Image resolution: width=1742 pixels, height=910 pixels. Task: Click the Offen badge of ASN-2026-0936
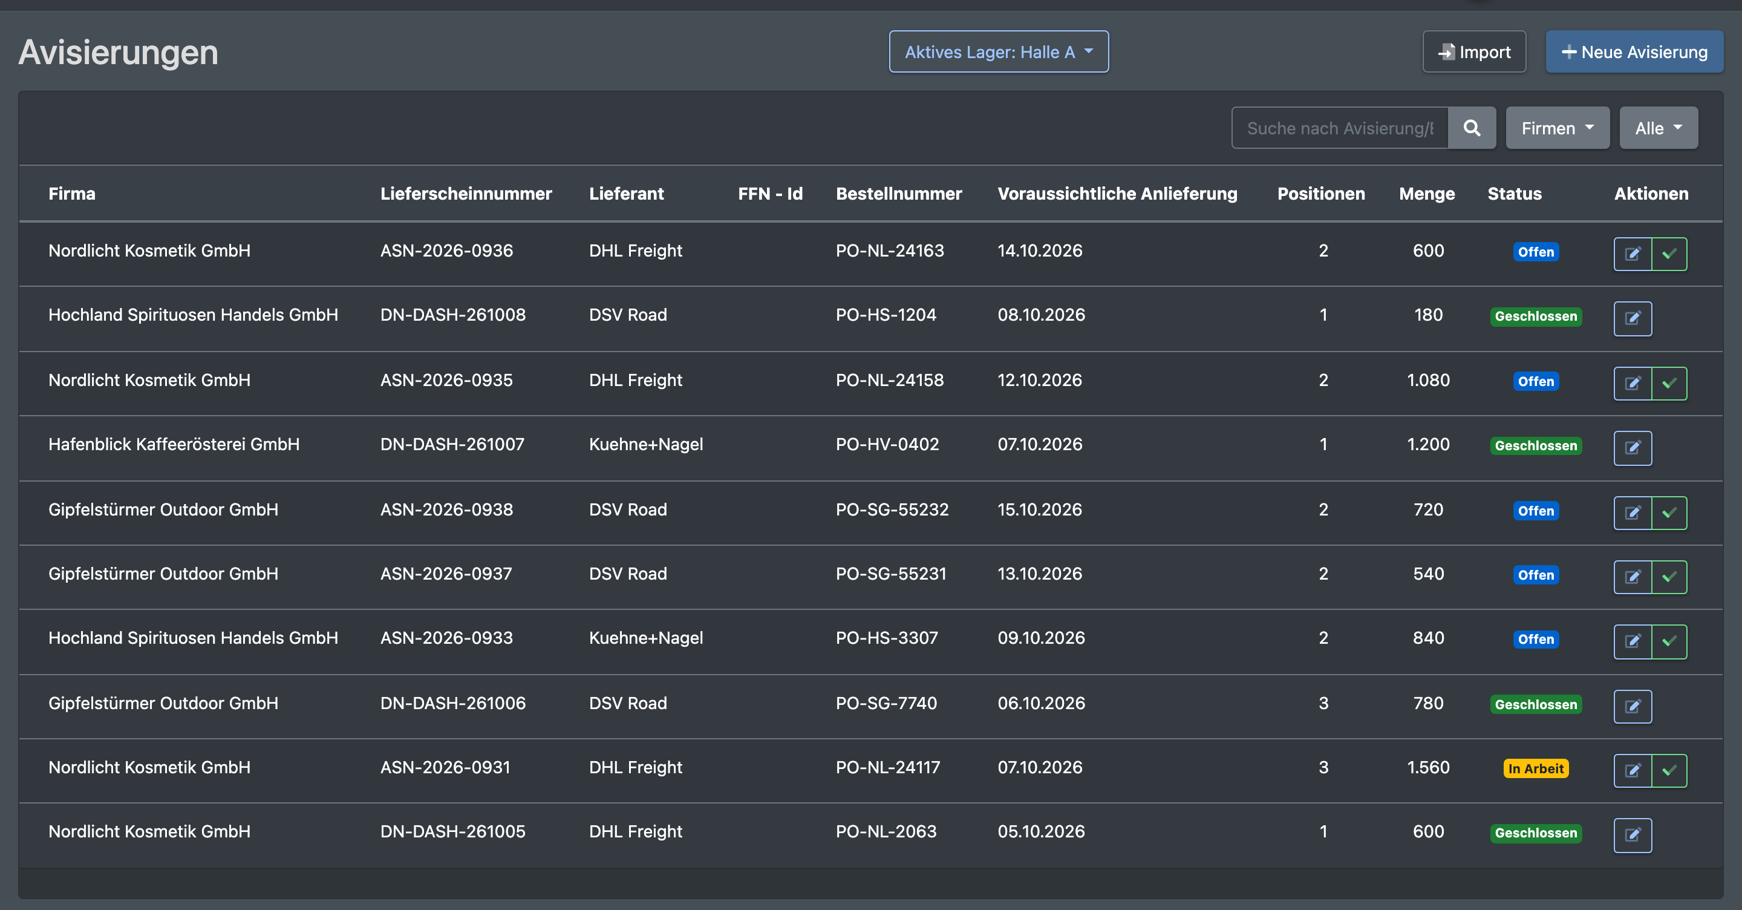(x=1536, y=252)
